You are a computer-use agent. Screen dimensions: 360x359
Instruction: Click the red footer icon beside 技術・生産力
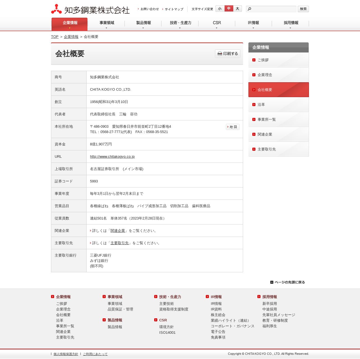click(156, 297)
